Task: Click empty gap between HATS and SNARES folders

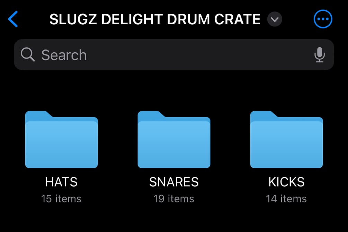Action: 118,140
